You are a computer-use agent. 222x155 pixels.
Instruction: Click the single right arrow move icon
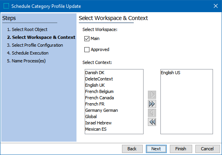(x=152, y=95)
